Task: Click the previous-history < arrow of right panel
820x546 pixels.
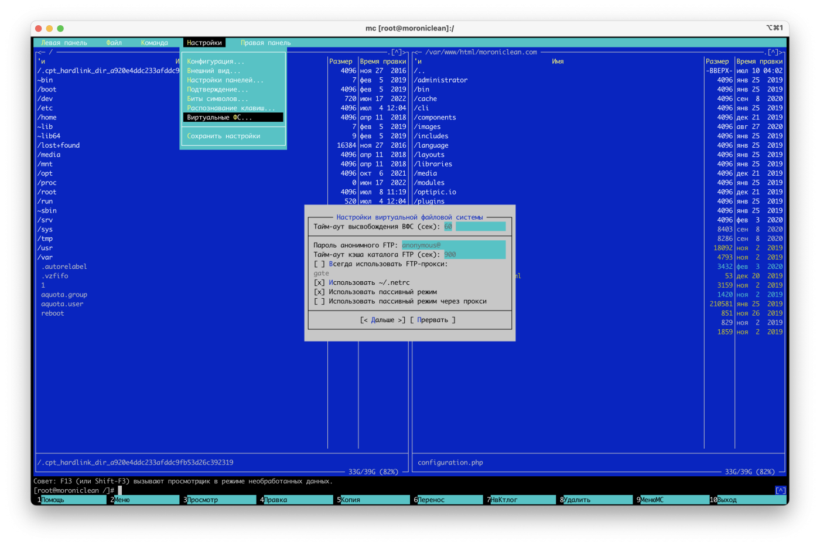Action: (x=416, y=52)
